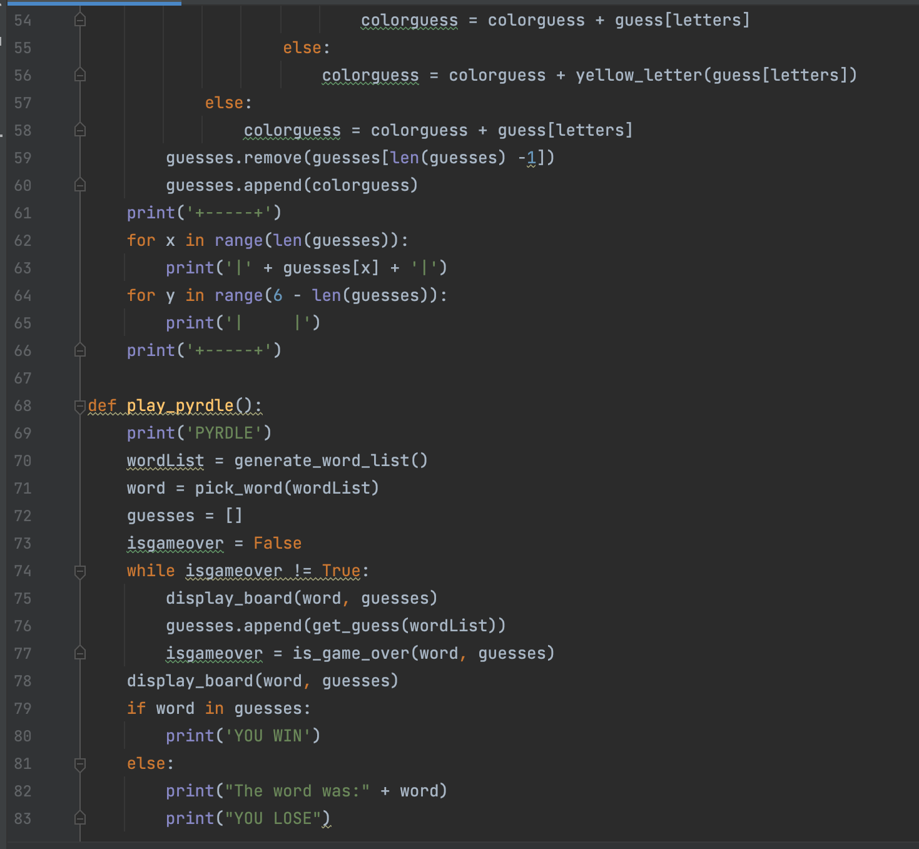Screen dimensions: 919x849
Task: Click line number 62 in the gutter
Action: click(x=23, y=240)
